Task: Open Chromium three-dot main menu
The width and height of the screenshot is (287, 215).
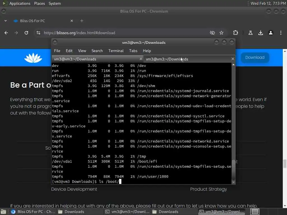Action: coord(281,33)
